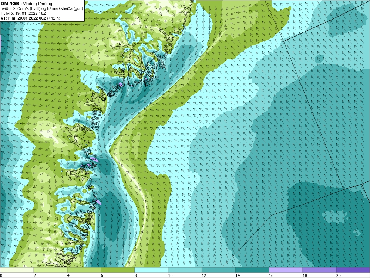The image size is (370, 278).
Task: Click the above 20 m/s dark violet swatch
Action: coord(353,270)
